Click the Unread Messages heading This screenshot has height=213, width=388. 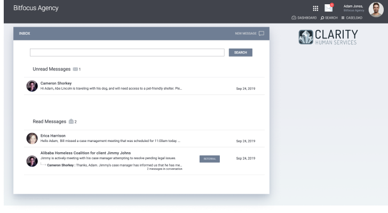[x=51, y=69]
